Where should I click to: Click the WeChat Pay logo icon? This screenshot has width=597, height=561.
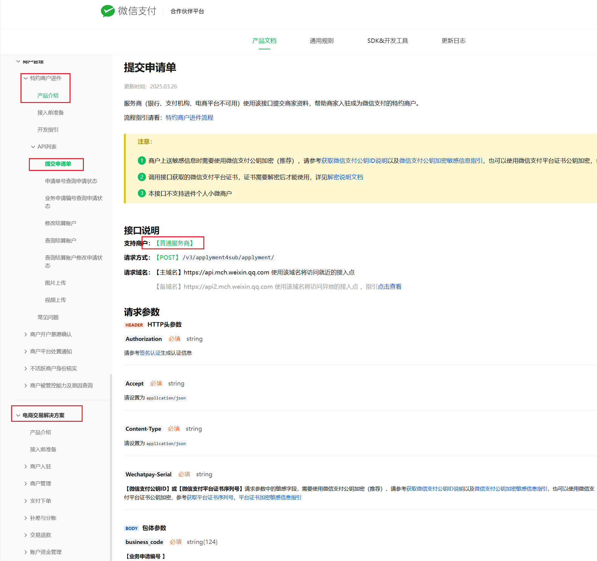(108, 11)
